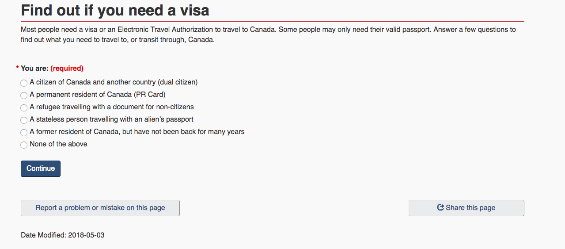The width and height of the screenshot is (565, 249).
Task: Click the 'Find out if you need a visa' heading
Action: pyautogui.click(x=115, y=10)
